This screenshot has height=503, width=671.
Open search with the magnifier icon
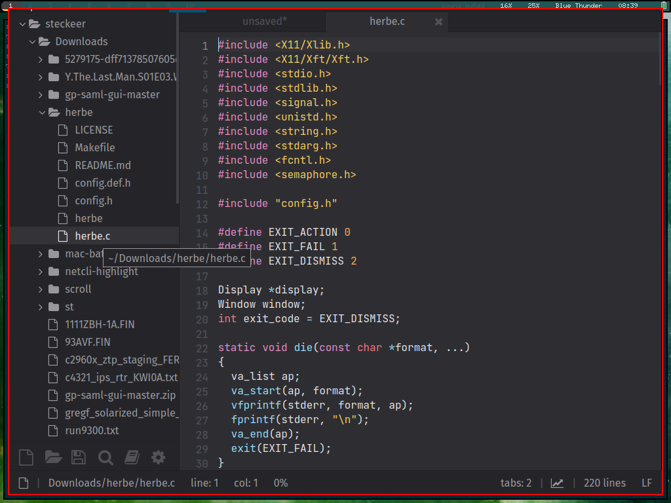(x=105, y=458)
